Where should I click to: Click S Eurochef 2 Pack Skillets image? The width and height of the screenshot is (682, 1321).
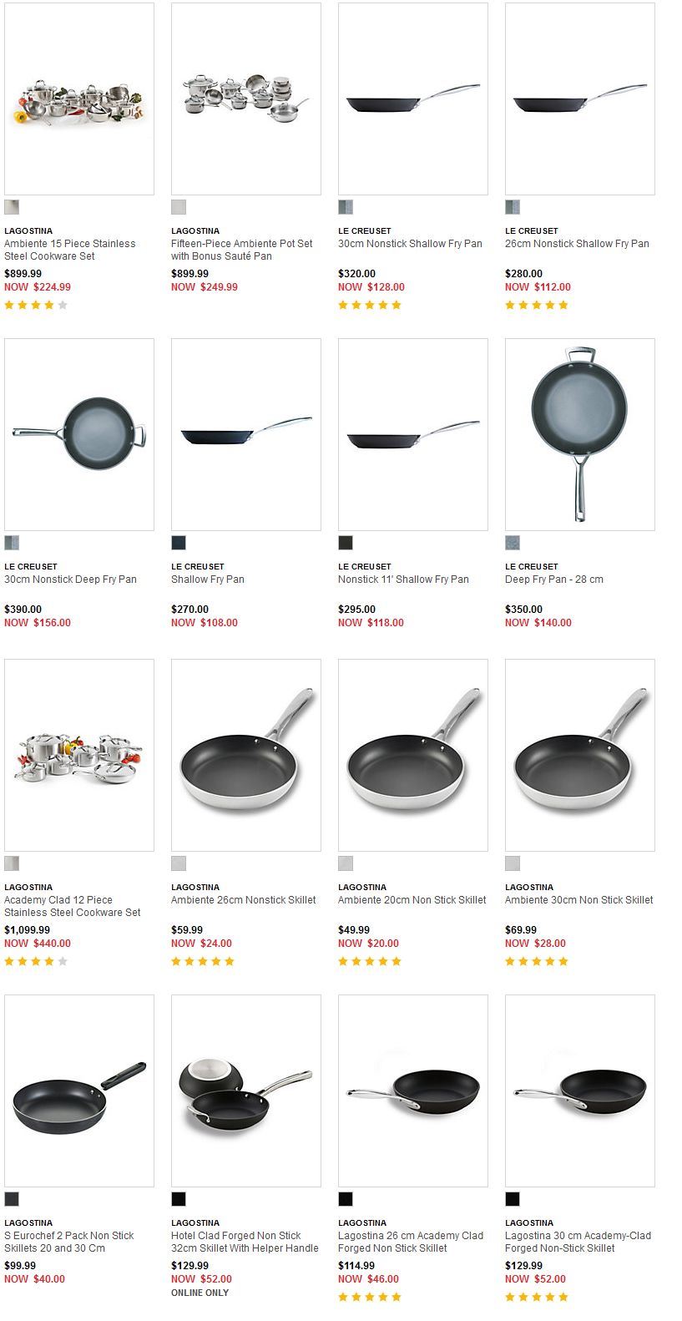[x=79, y=1091]
